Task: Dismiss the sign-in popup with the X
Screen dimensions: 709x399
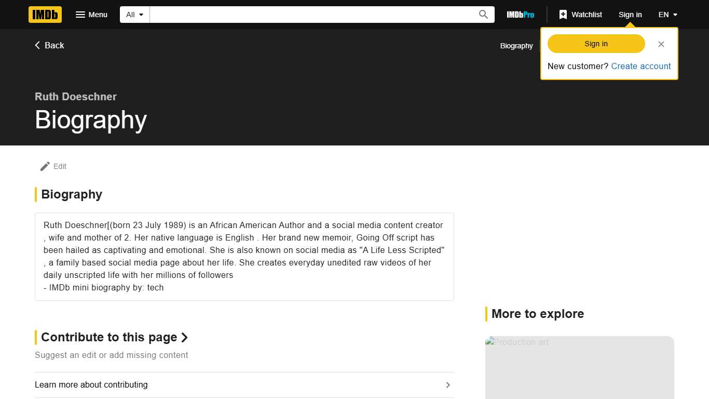Action: [661, 44]
